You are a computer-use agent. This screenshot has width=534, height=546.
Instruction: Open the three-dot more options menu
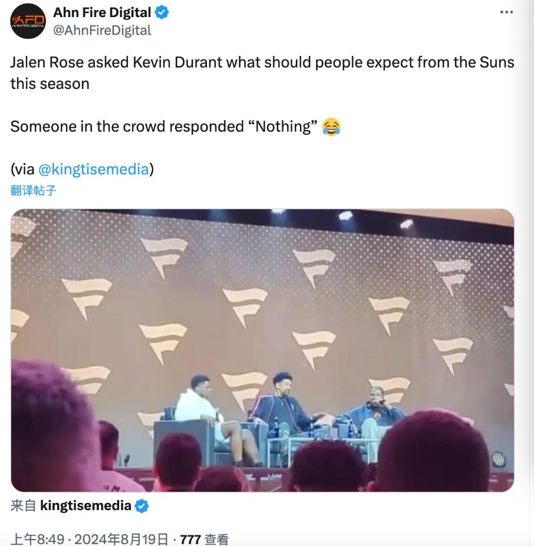click(506, 12)
